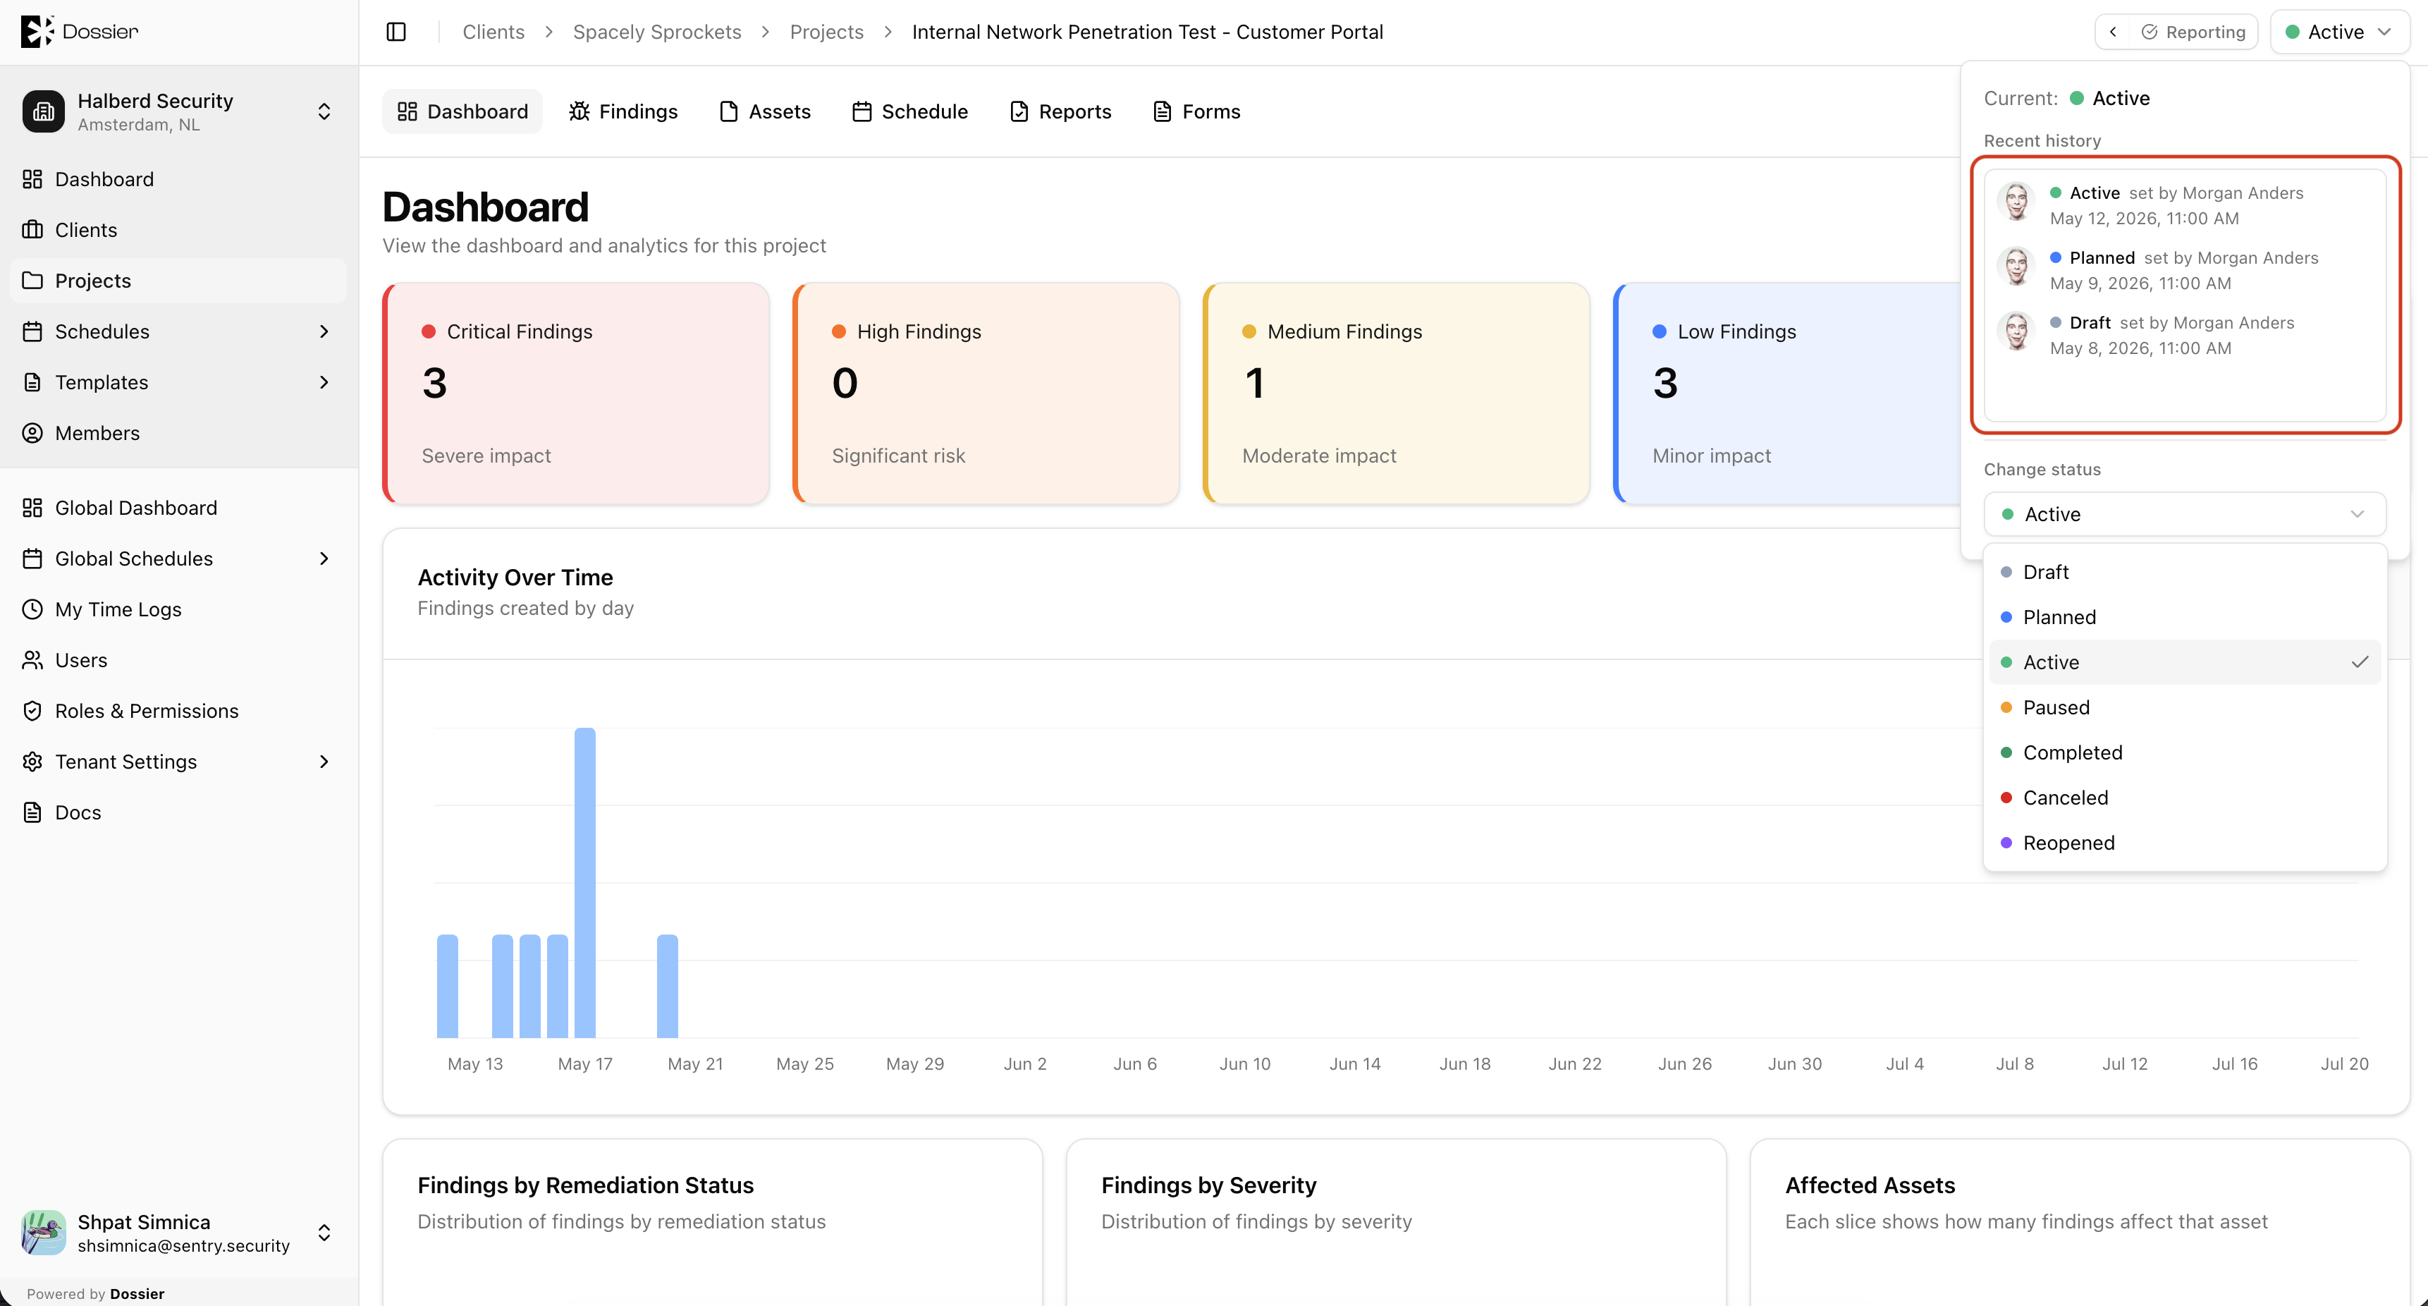Click the Dossier logo
2428x1306 pixels.
[x=79, y=31]
